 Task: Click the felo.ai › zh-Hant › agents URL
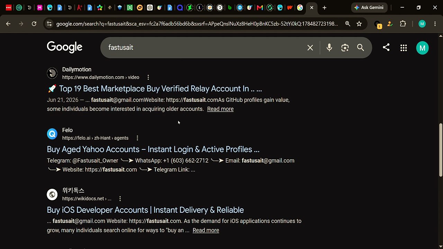pos(95,138)
